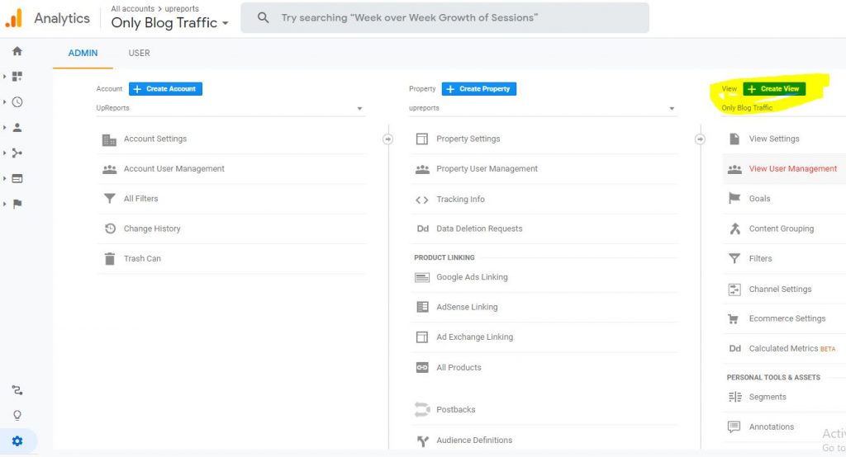Image resolution: width=846 pixels, height=457 pixels.
Task: Click the green Create View button
Action: coord(774,89)
